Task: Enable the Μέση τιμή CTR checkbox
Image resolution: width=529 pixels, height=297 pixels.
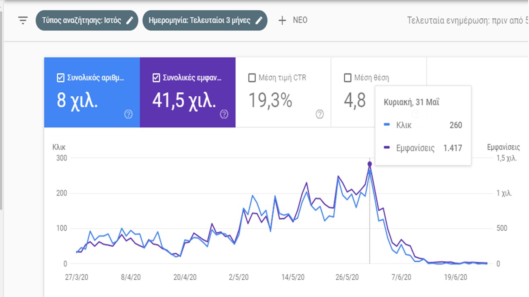Action: [x=252, y=78]
